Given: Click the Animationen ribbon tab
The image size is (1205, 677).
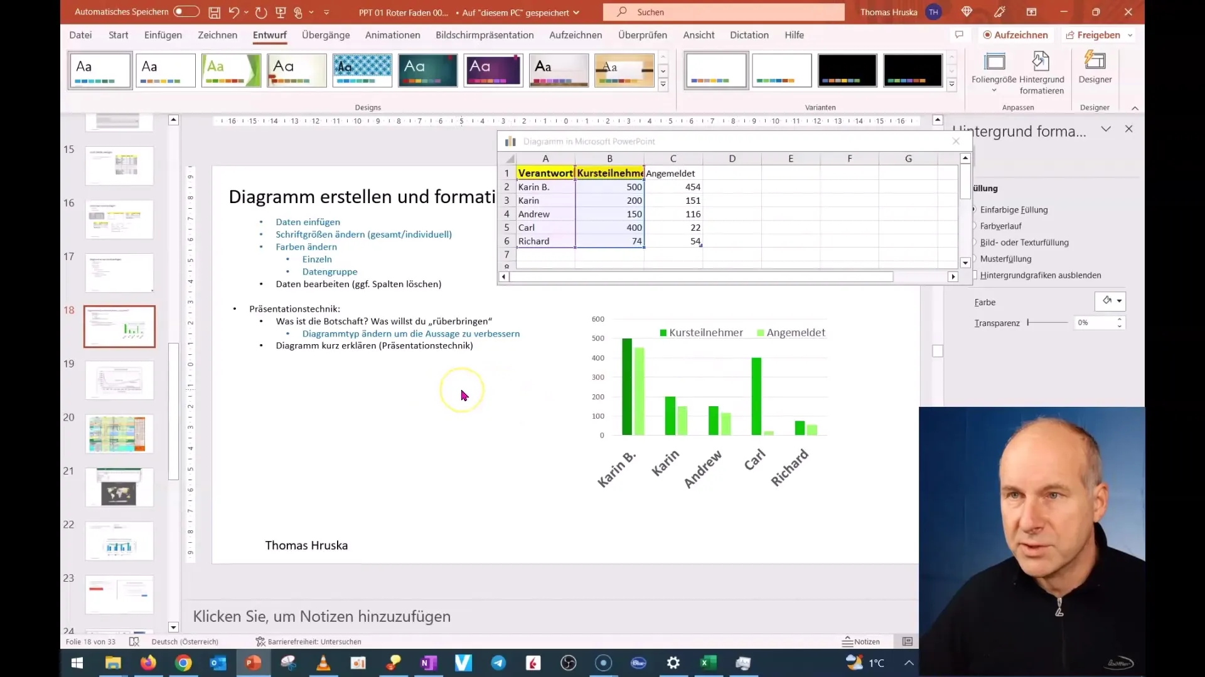Looking at the screenshot, I should coord(393,34).
